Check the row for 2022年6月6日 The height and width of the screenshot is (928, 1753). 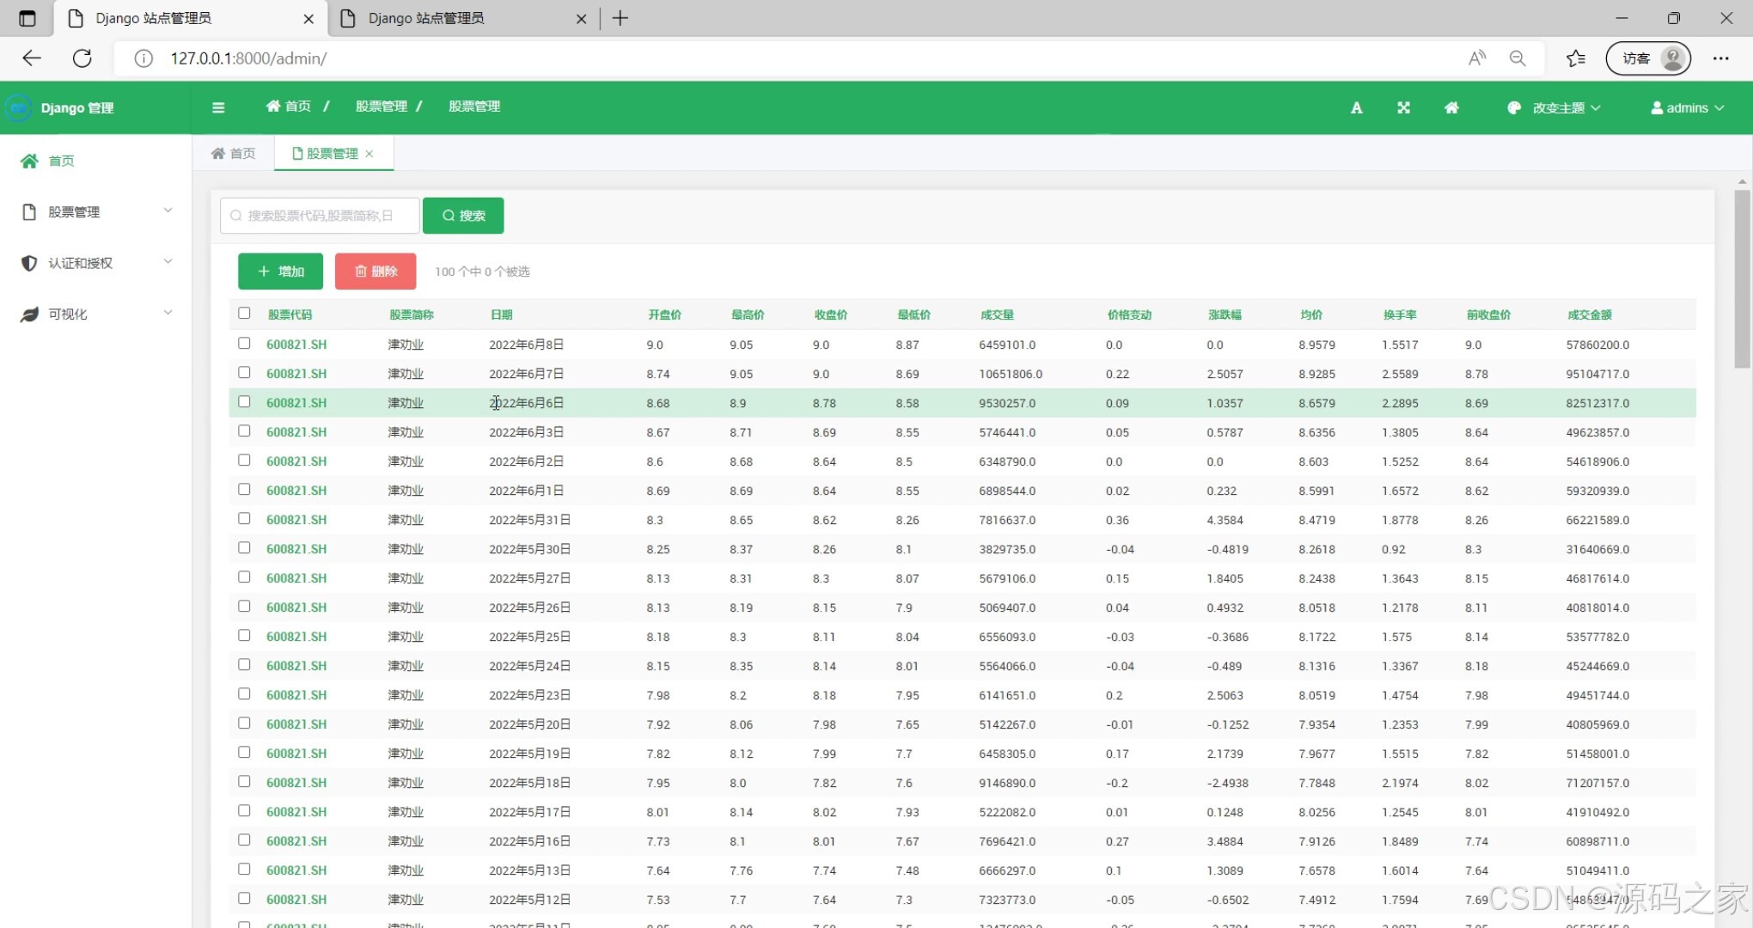pyautogui.click(x=244, y=402)
